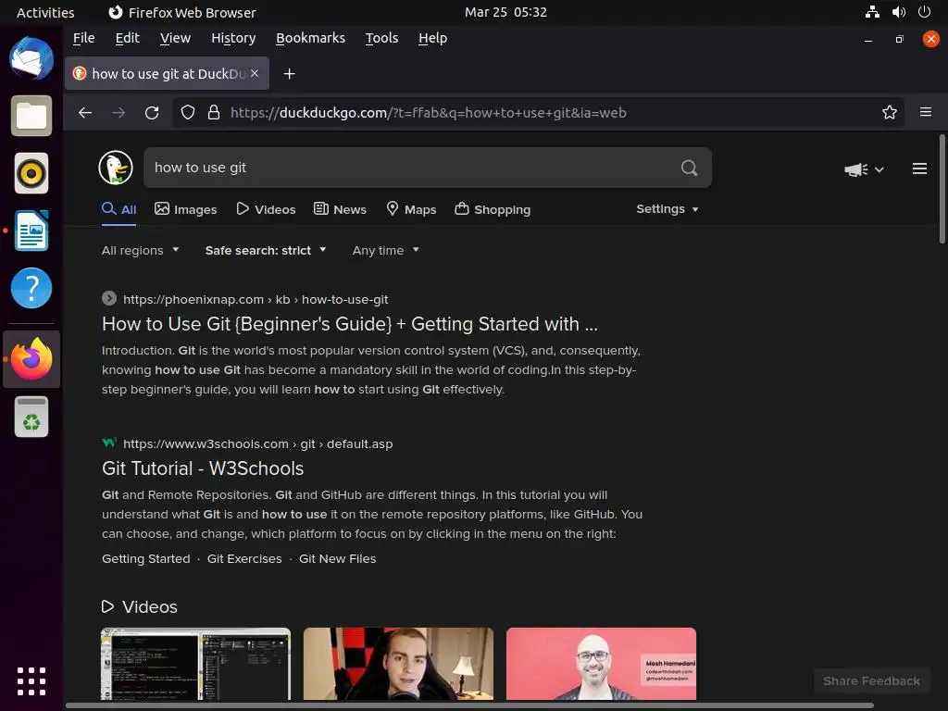Click the Share Feedback button
This screenshot has width=948, height=711.
tap(871, 680)
